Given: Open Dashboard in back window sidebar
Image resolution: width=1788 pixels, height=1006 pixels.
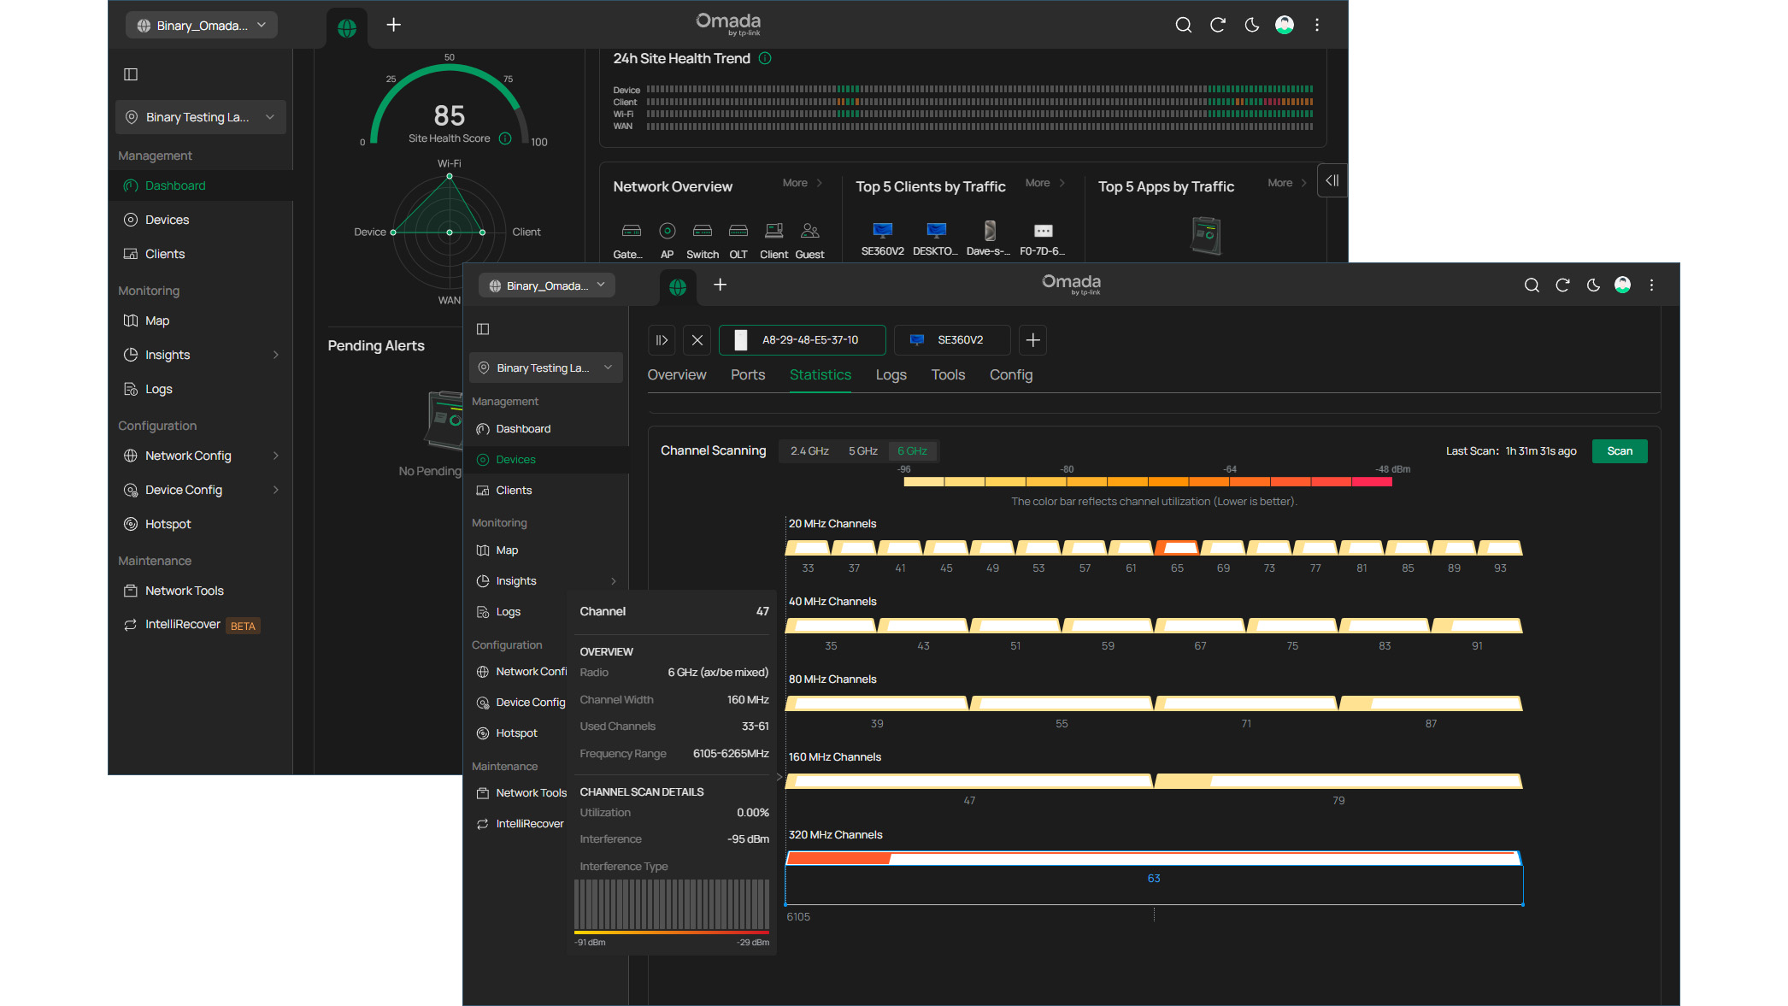Looking at the screenshot, I should (x=201, y=185).
